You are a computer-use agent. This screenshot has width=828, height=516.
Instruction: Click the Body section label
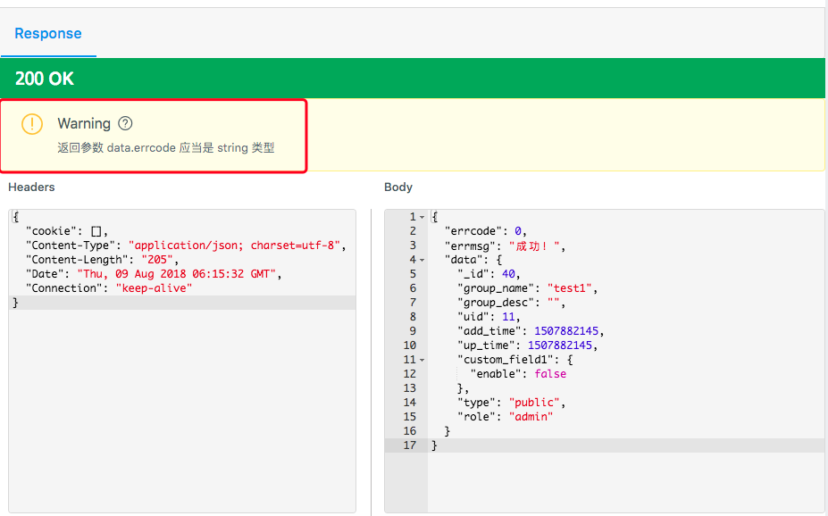(398, 187)
